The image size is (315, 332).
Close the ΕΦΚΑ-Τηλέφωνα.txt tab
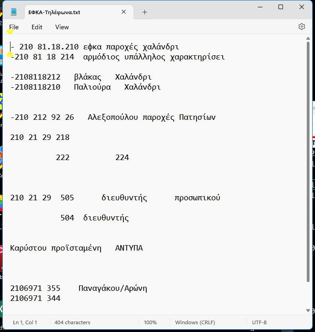124,12
